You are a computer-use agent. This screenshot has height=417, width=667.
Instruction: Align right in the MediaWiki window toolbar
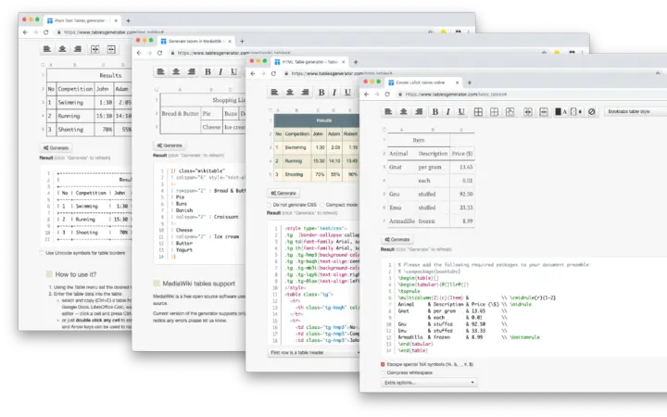(x=192, y=71)
